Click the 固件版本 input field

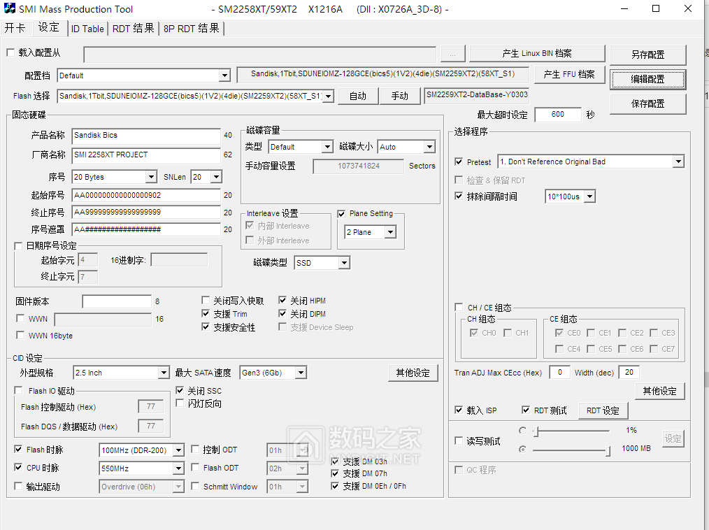click(x=117, y=301)
